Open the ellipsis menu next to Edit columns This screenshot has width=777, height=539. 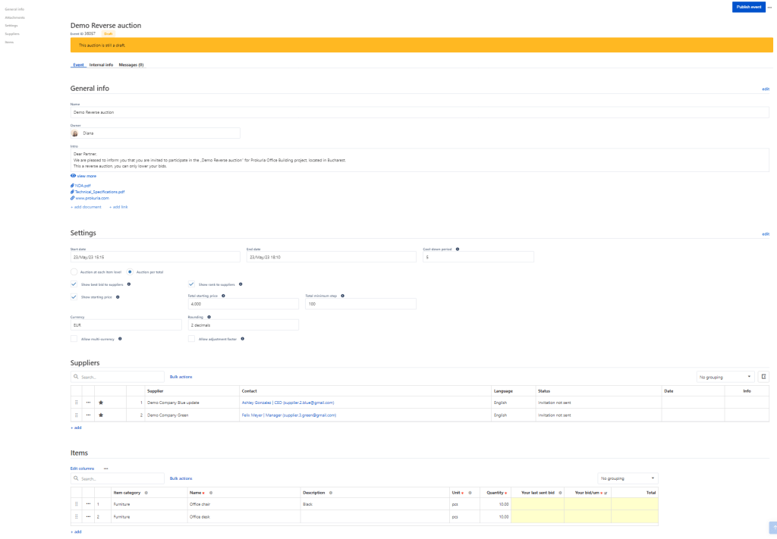point(105,468)
